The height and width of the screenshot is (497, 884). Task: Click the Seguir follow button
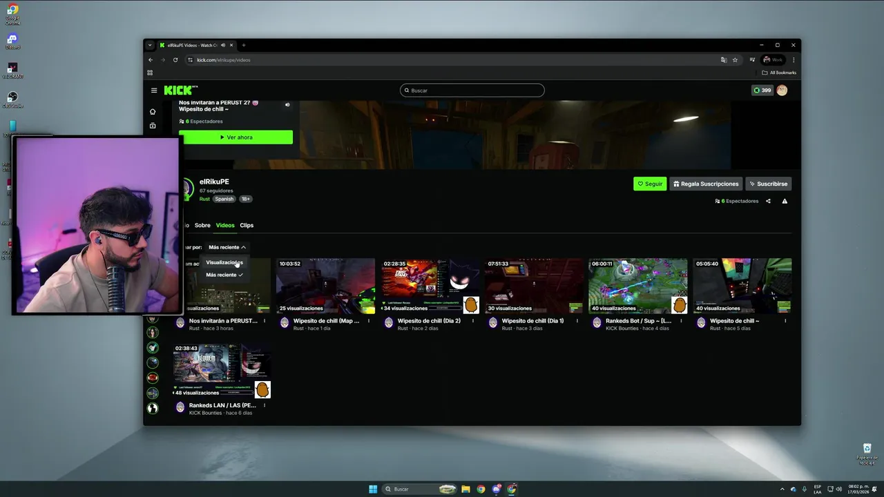[650, 184]
